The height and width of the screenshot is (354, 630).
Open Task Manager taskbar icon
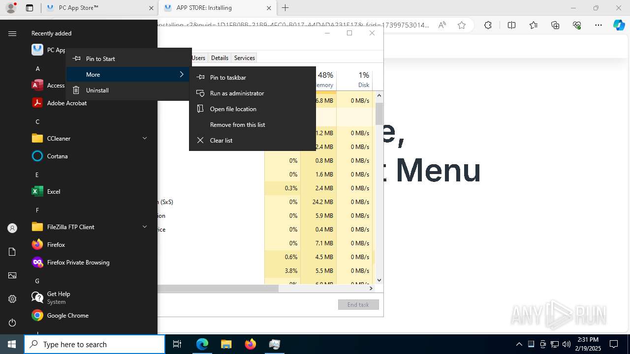(274, 344)
